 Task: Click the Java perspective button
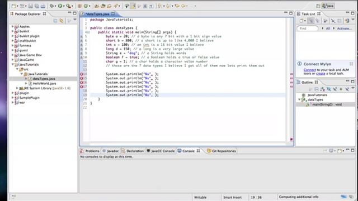pyautogui.click(x=328, y=6)
